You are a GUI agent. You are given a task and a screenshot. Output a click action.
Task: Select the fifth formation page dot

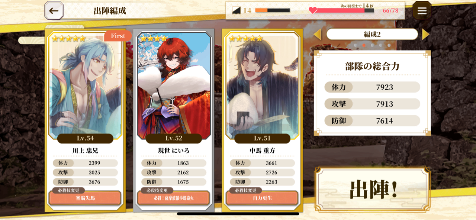coord(389,45)
